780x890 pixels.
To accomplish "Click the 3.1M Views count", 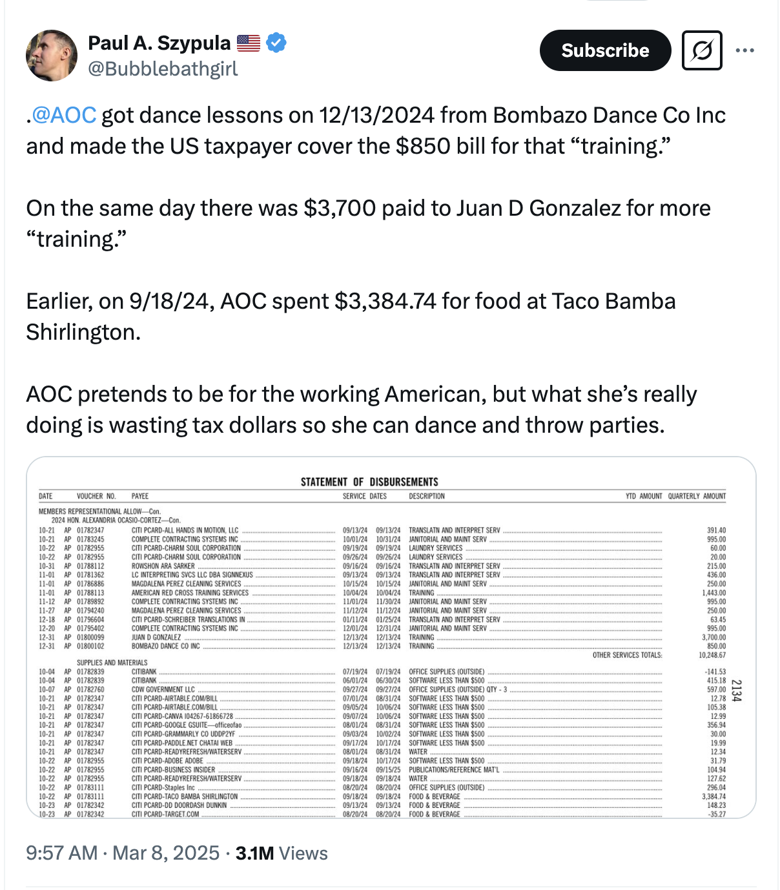I will [x=282, y=853].
